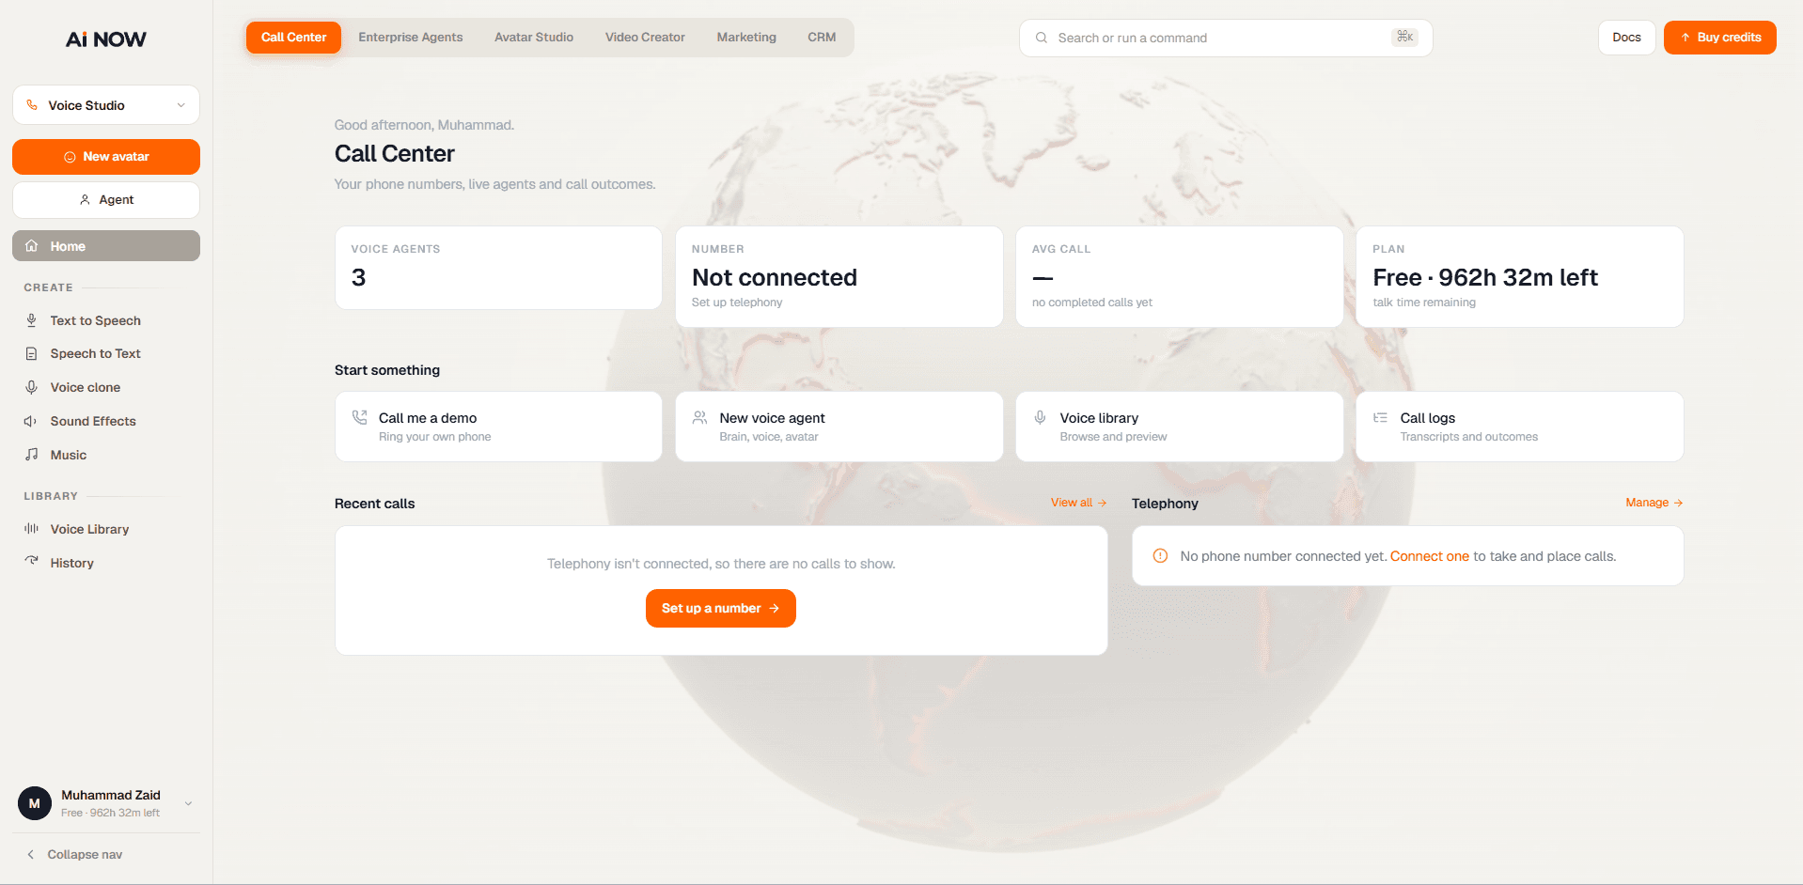Image resolution: width=1803 pixels, height=885 pixels.
Task: Click the microphone icon on Voice library card
Action: point(1040,417)
